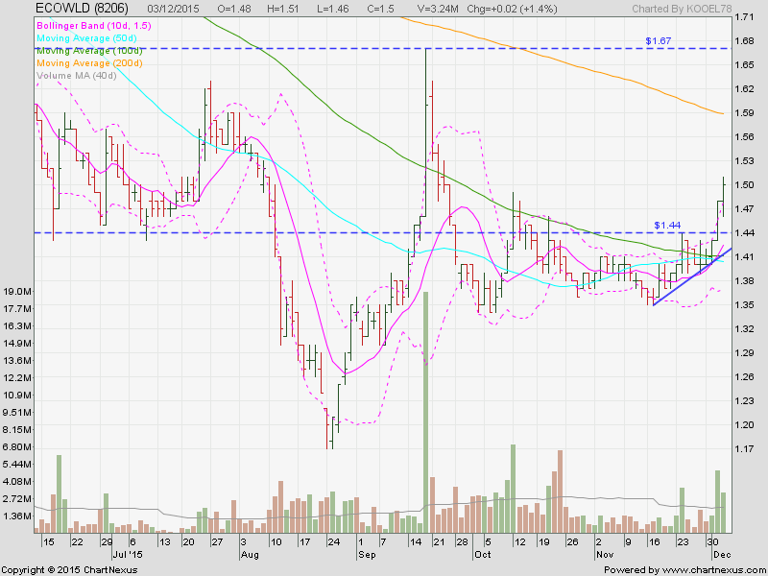
Task: Click the $1.44 support line label
Action: pyautogui.click(x=667, y=226)
